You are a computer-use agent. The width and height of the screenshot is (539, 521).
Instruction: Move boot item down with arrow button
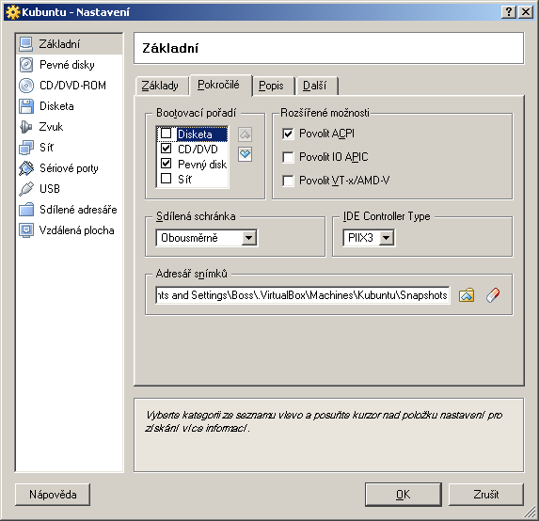245,154
